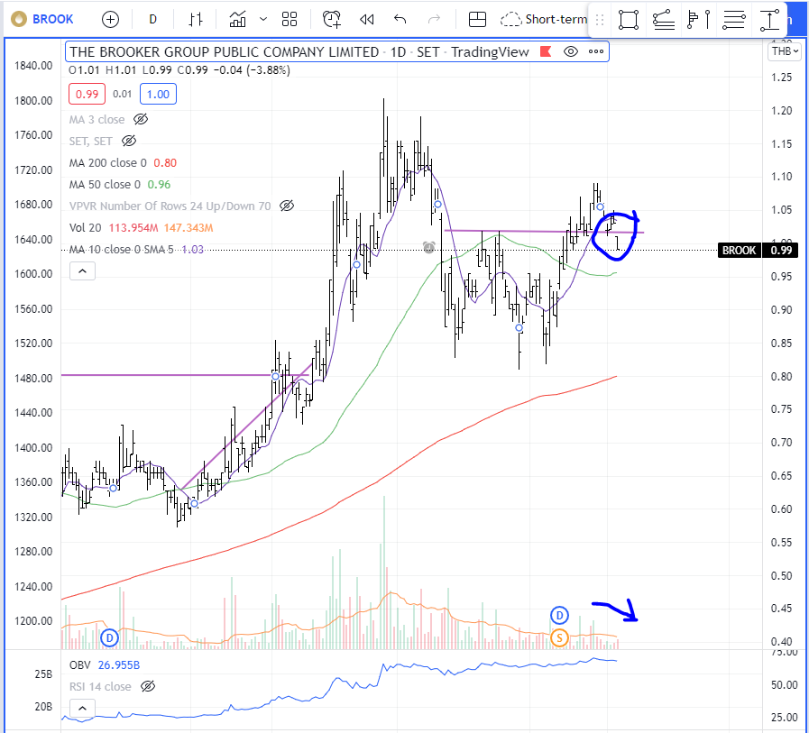
Task: Click the last price line value 0.99
Action: 781,250
